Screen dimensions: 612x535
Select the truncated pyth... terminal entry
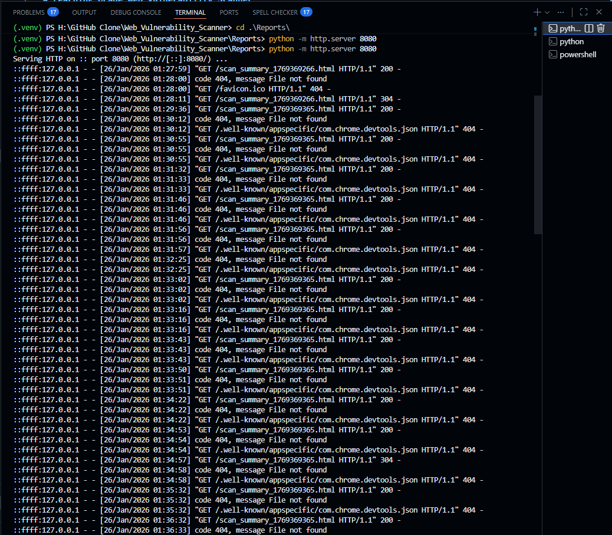pos(570,28)
